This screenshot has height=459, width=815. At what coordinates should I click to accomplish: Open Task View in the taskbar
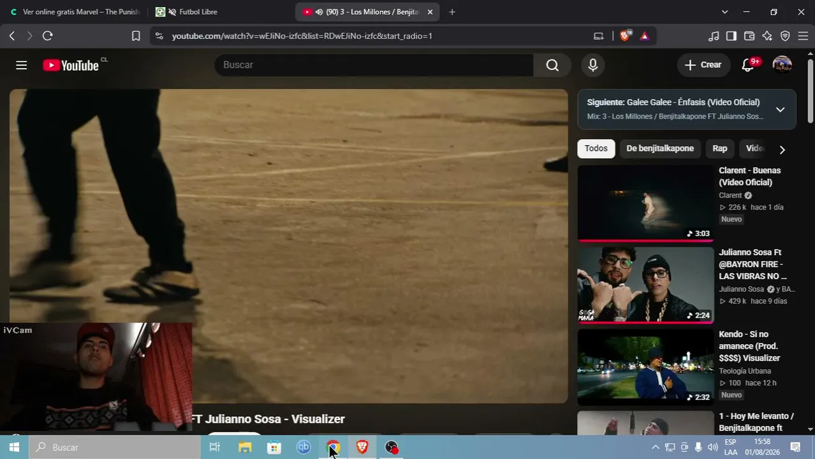point(214,447)
